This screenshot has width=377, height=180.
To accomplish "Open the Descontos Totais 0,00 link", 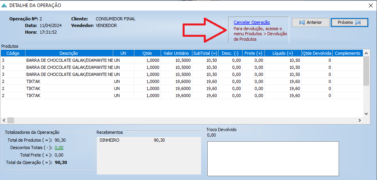I will point(59,148).
